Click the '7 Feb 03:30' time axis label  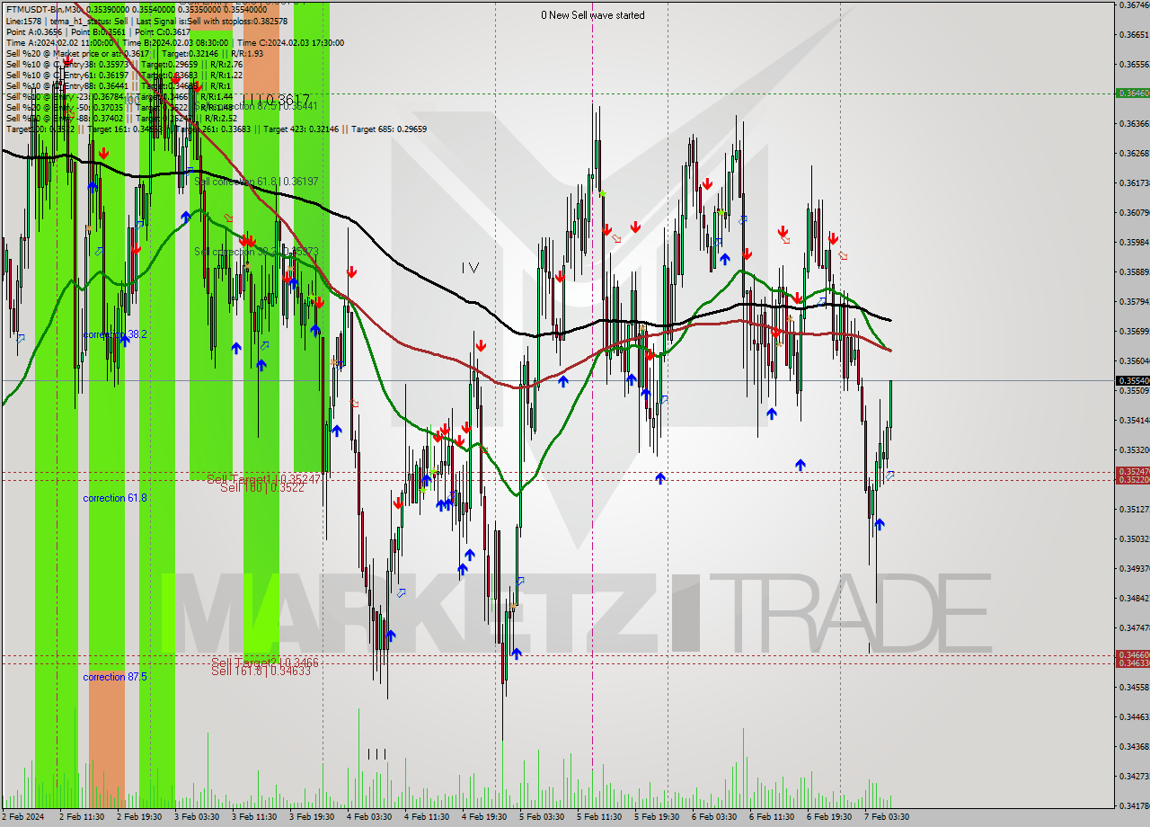887,817
